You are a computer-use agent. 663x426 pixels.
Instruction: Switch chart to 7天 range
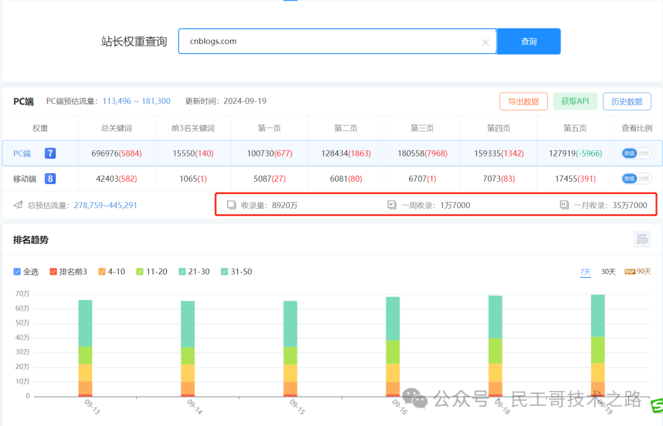click(x=585, y=272)
